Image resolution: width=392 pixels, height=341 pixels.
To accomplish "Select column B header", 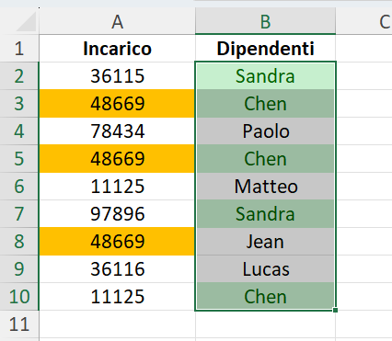I will coord(265,21).
